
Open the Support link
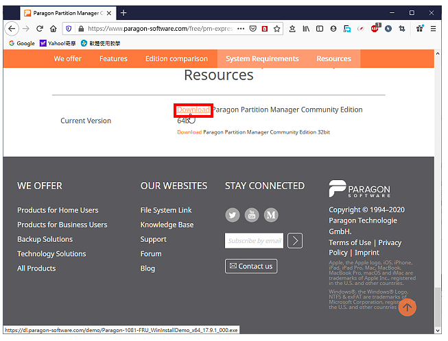(154, 240)
